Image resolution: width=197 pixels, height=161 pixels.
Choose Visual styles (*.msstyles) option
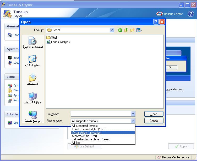103,133
